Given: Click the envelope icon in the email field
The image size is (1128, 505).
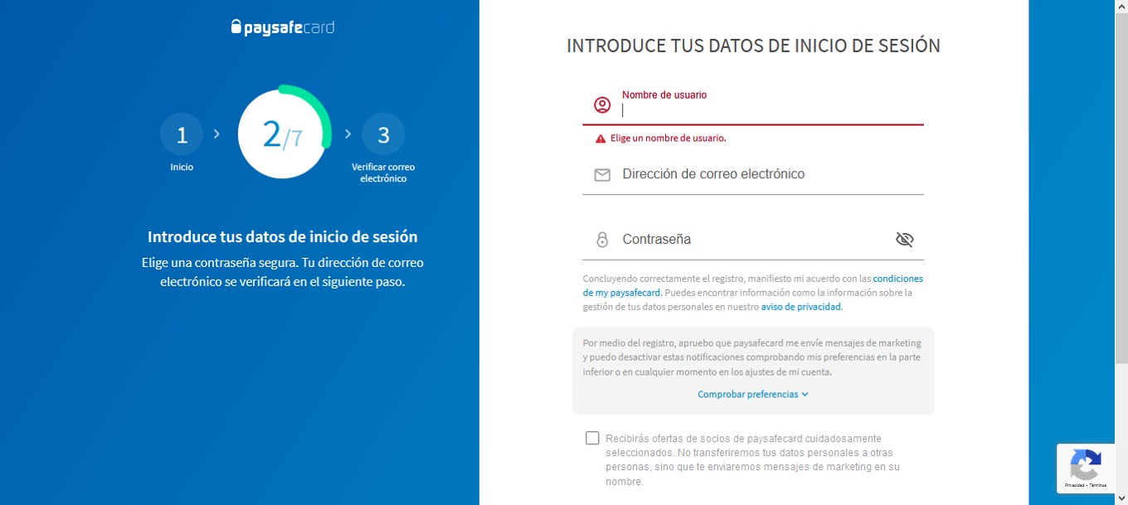Looking at the screenshot, I should (602, 175).
